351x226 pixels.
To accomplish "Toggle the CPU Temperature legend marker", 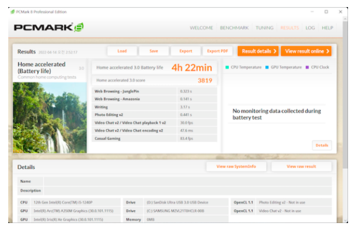I will pyautogui.click(x=227, y=67).
